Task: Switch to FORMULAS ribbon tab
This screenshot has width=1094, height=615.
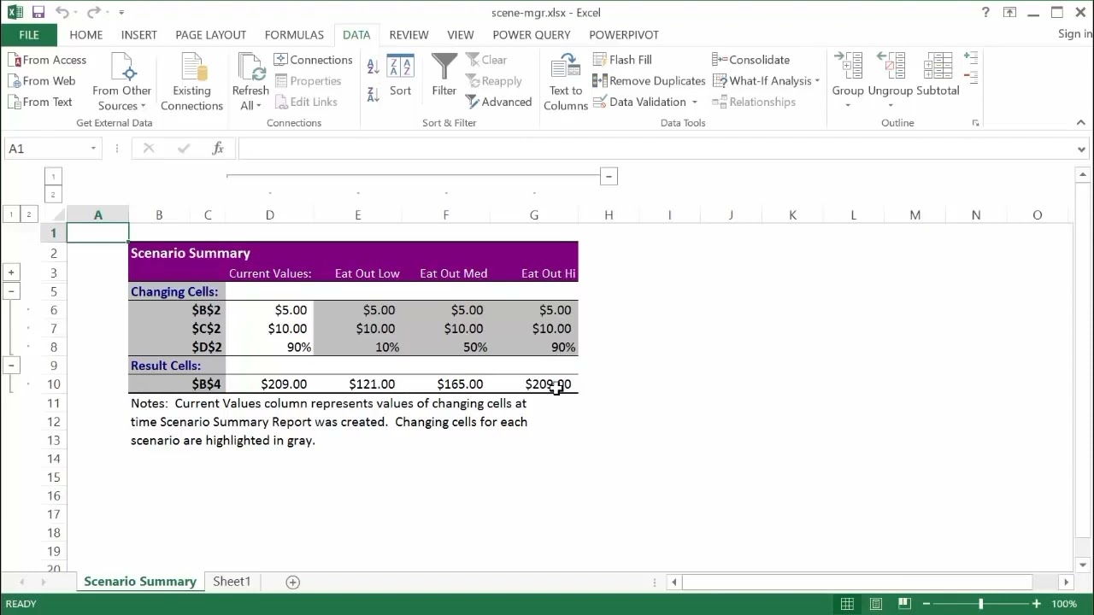Action: [294, 35]
